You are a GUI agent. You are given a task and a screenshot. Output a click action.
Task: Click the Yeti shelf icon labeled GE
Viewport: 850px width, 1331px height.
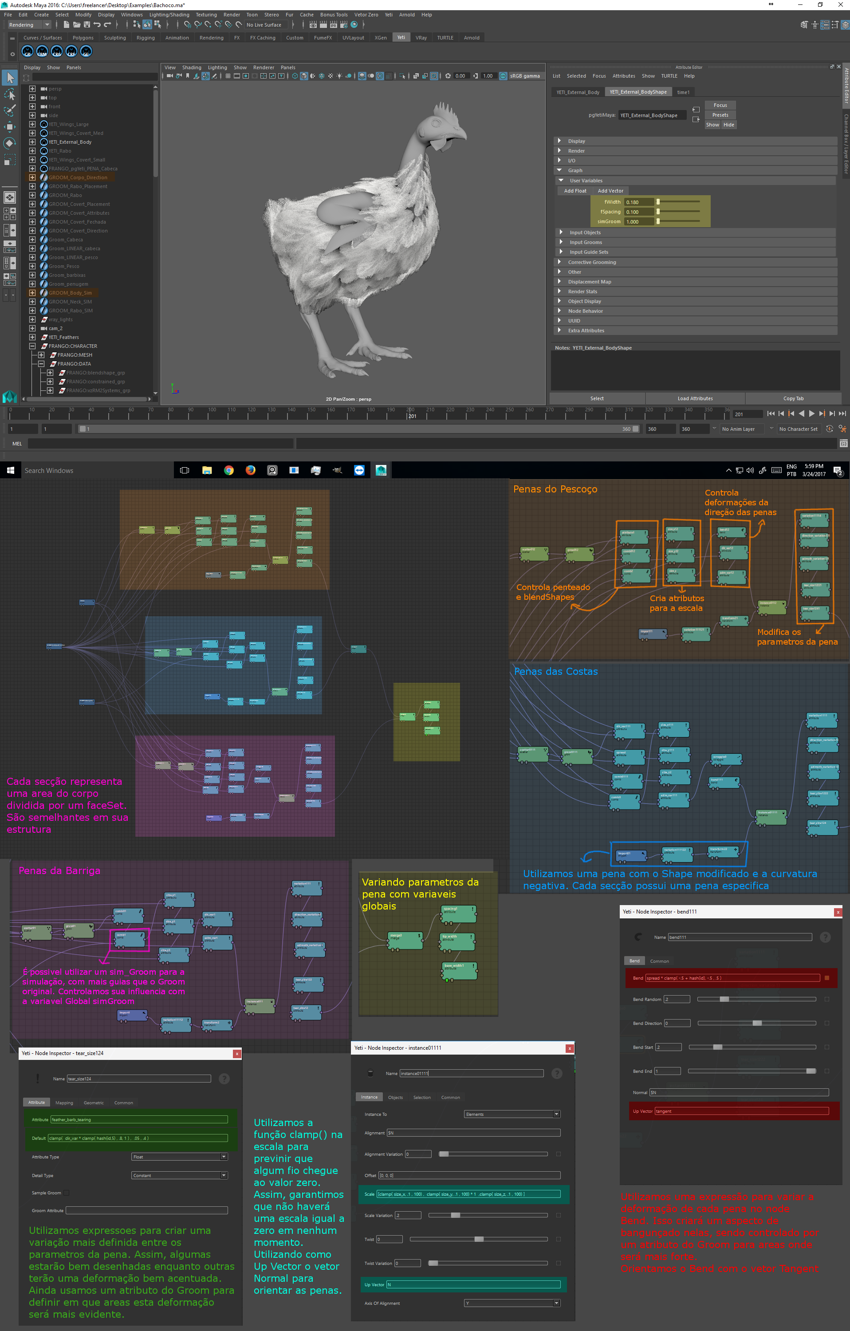point(86,52)
